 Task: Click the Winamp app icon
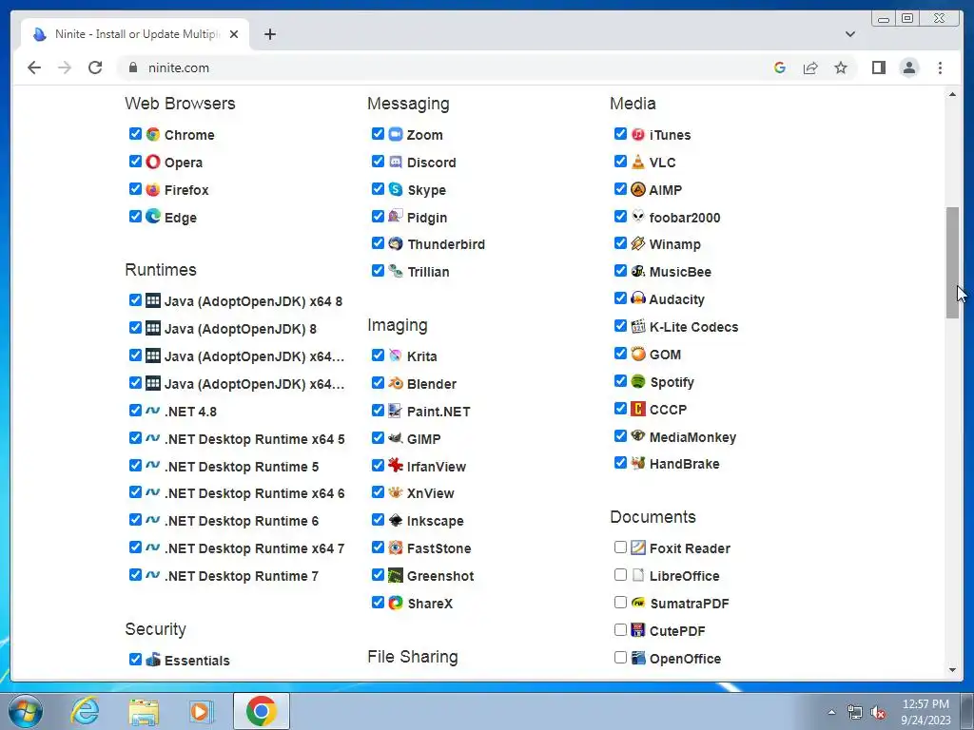[x=638, y=243]
